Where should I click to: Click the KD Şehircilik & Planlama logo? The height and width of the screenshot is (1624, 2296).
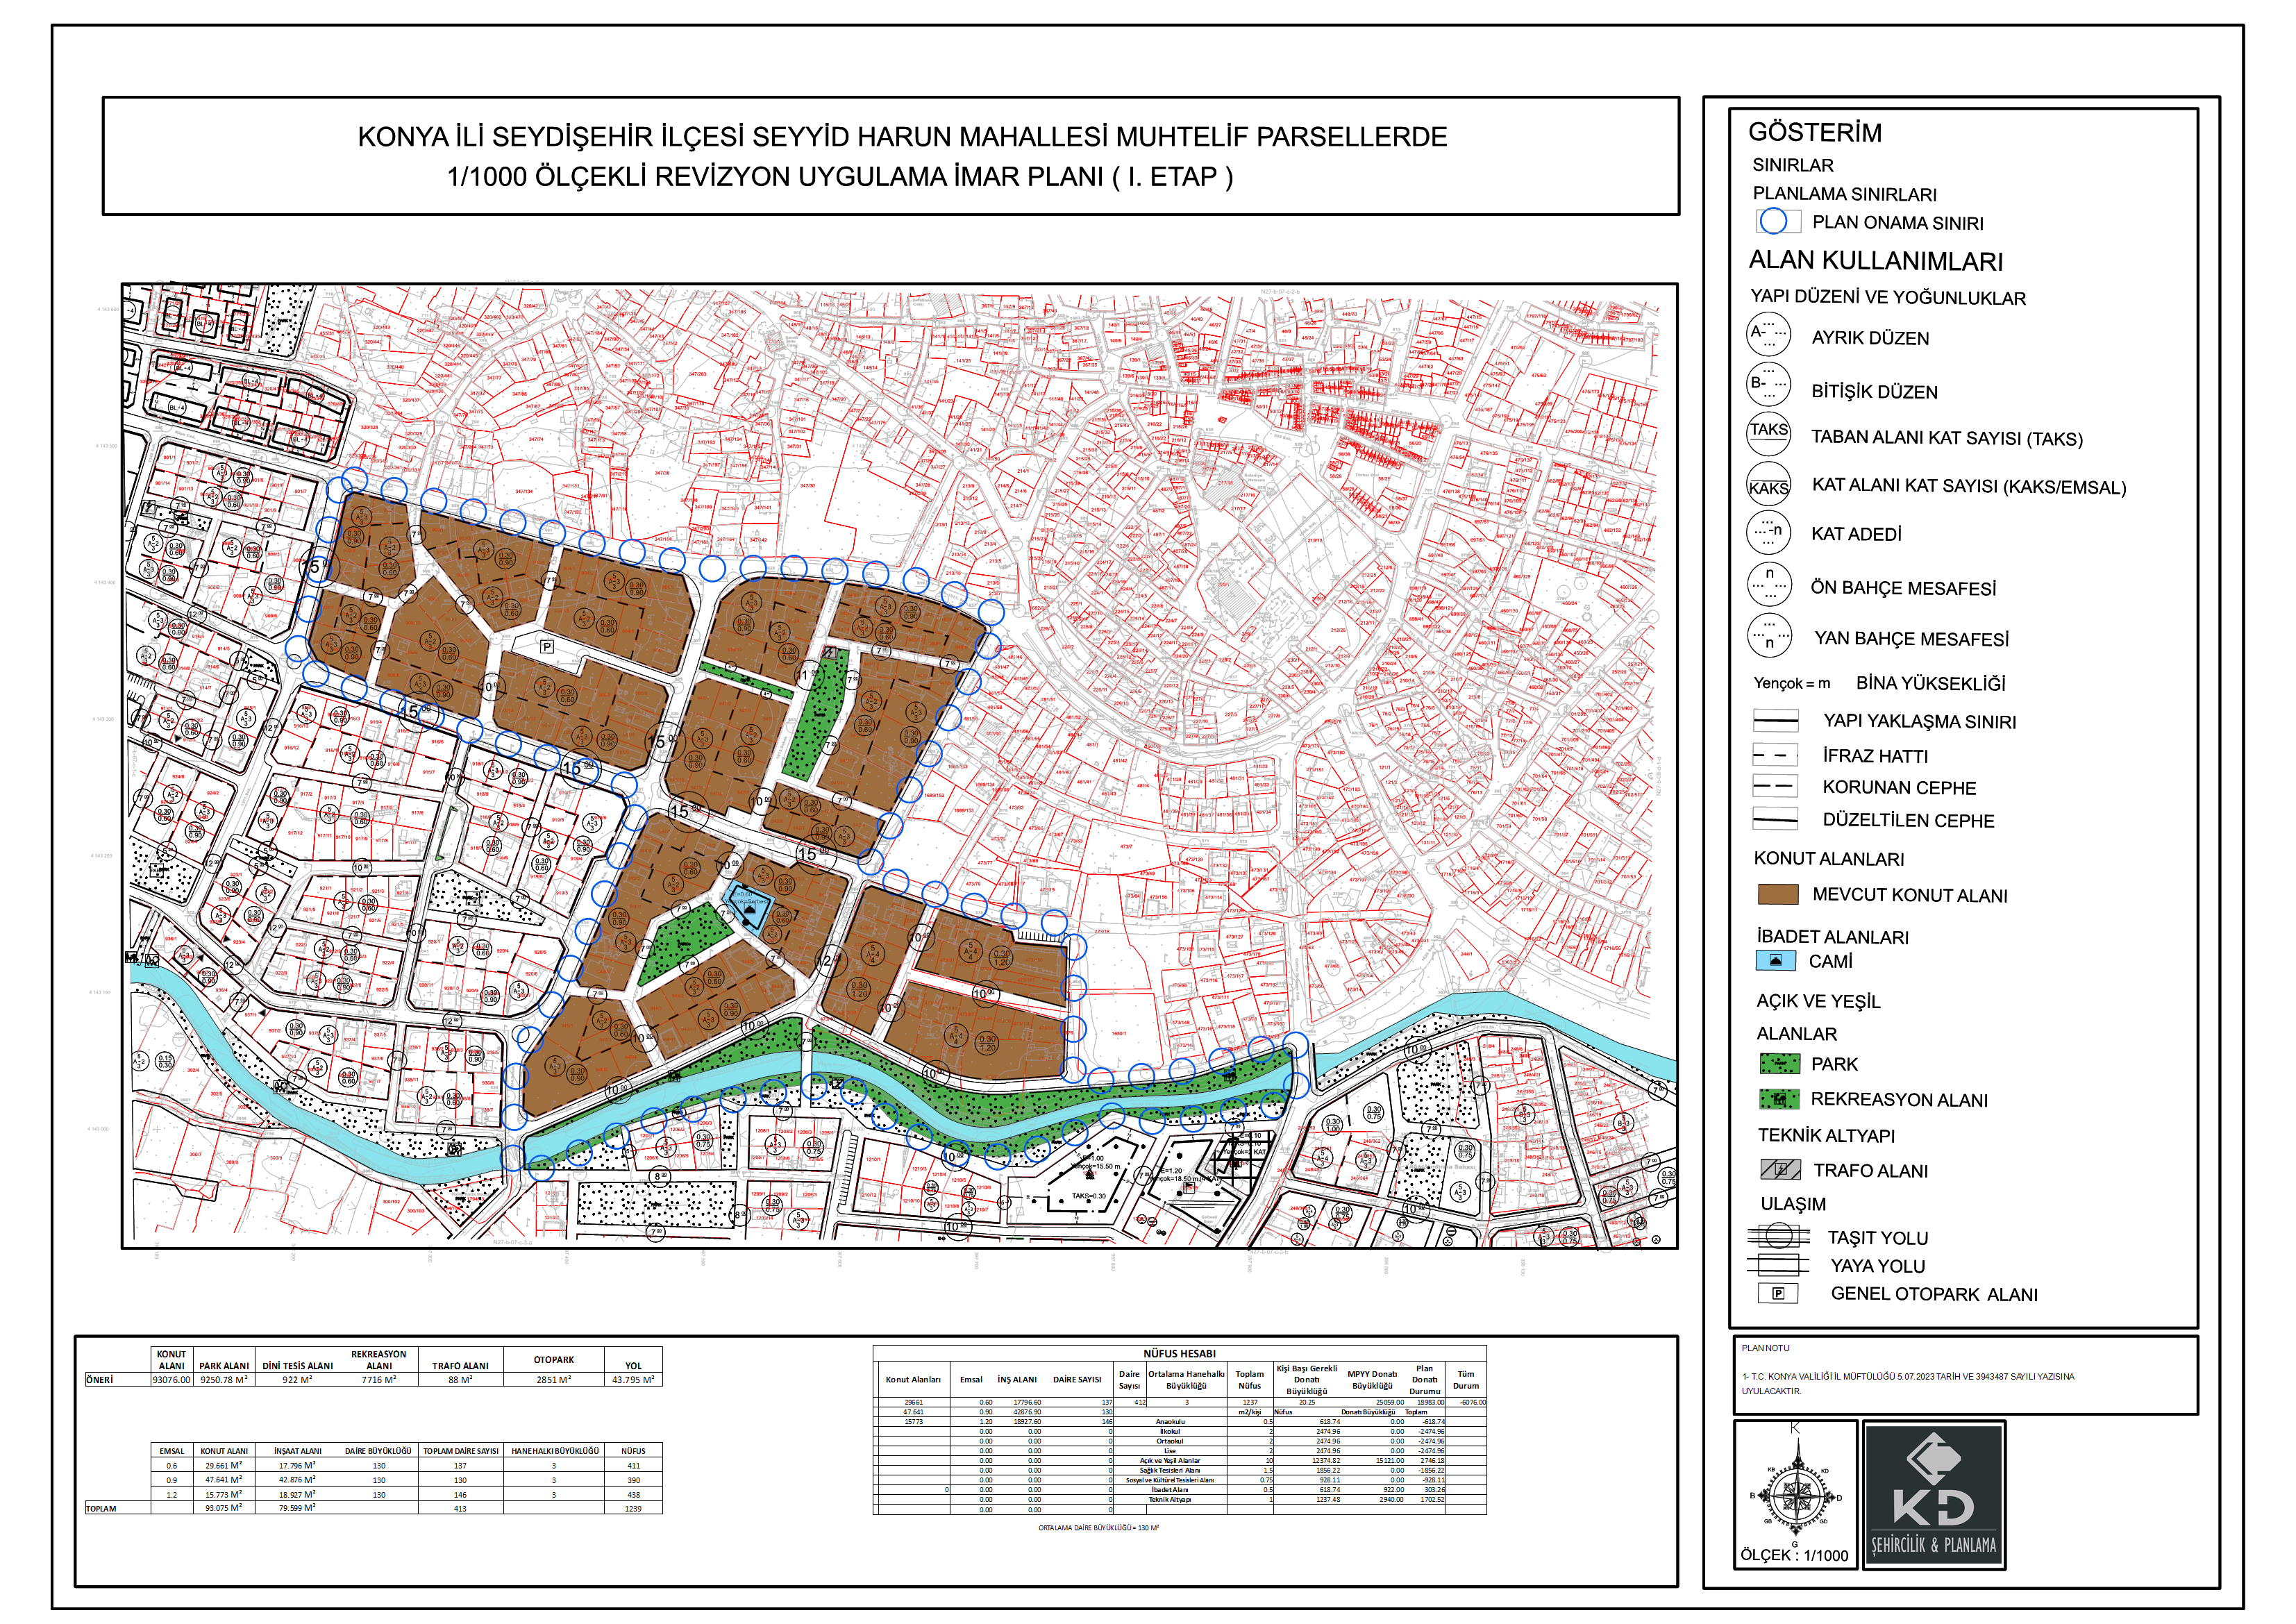1933,1495
